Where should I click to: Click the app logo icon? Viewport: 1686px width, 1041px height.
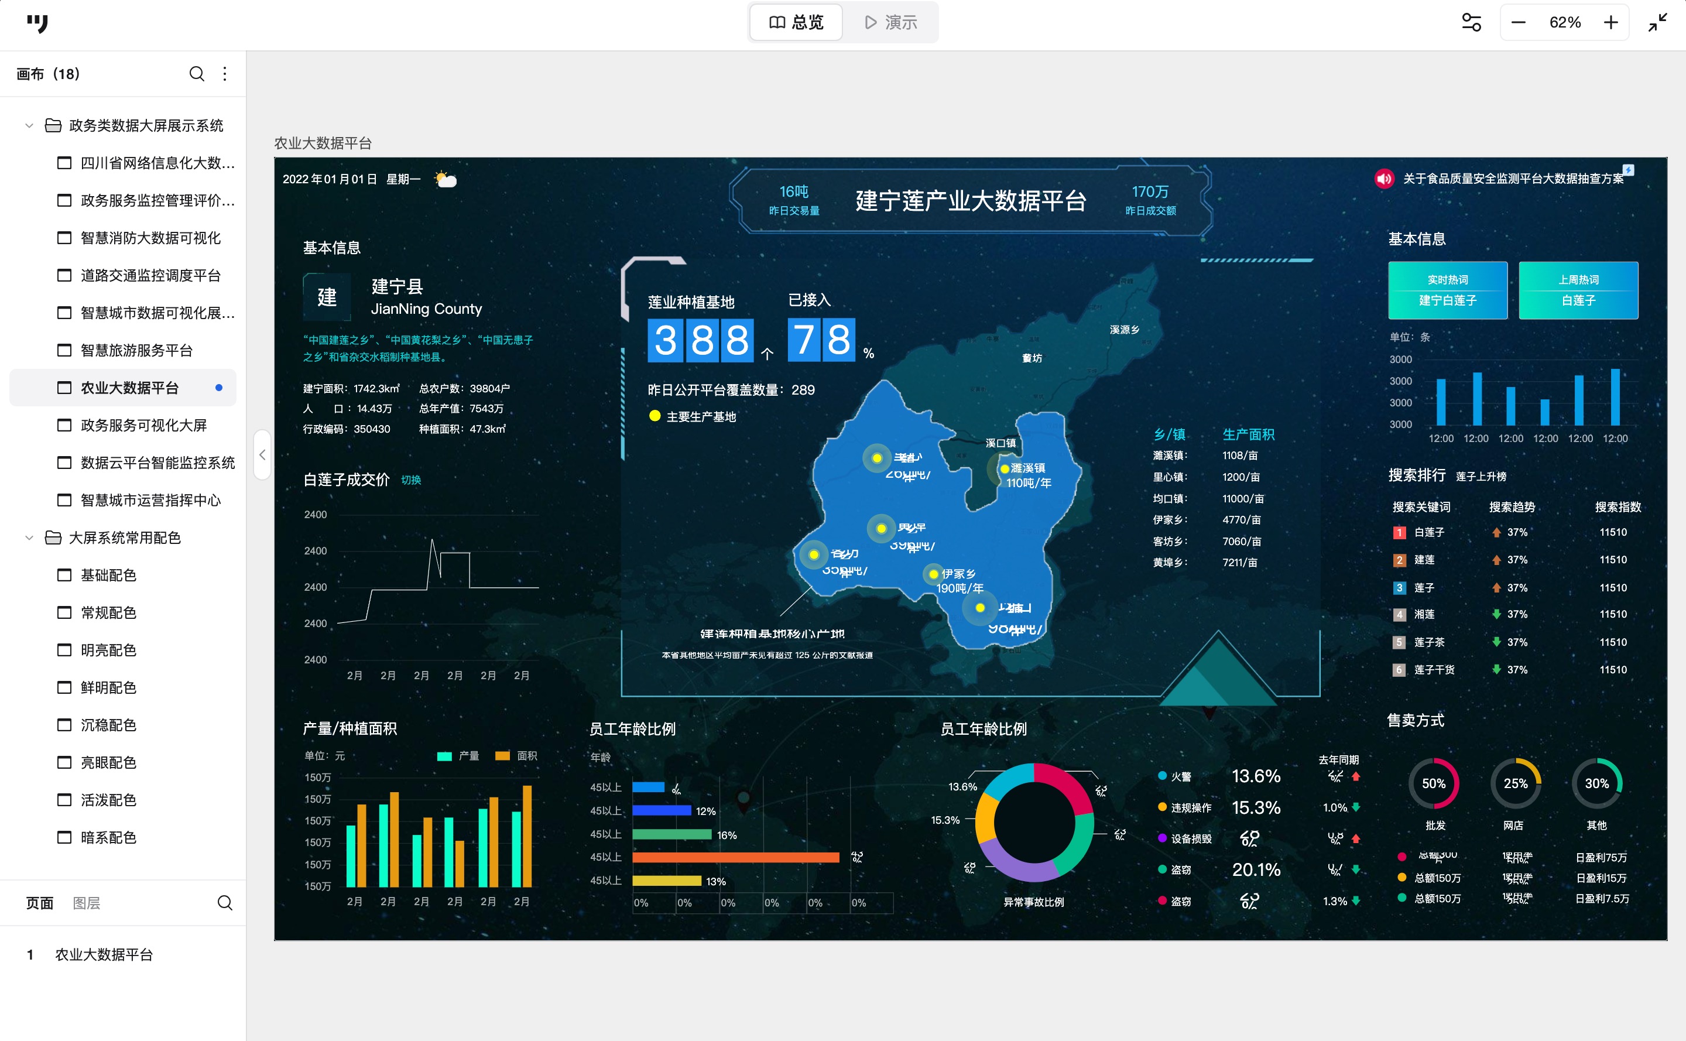click(x=37, y=23)
